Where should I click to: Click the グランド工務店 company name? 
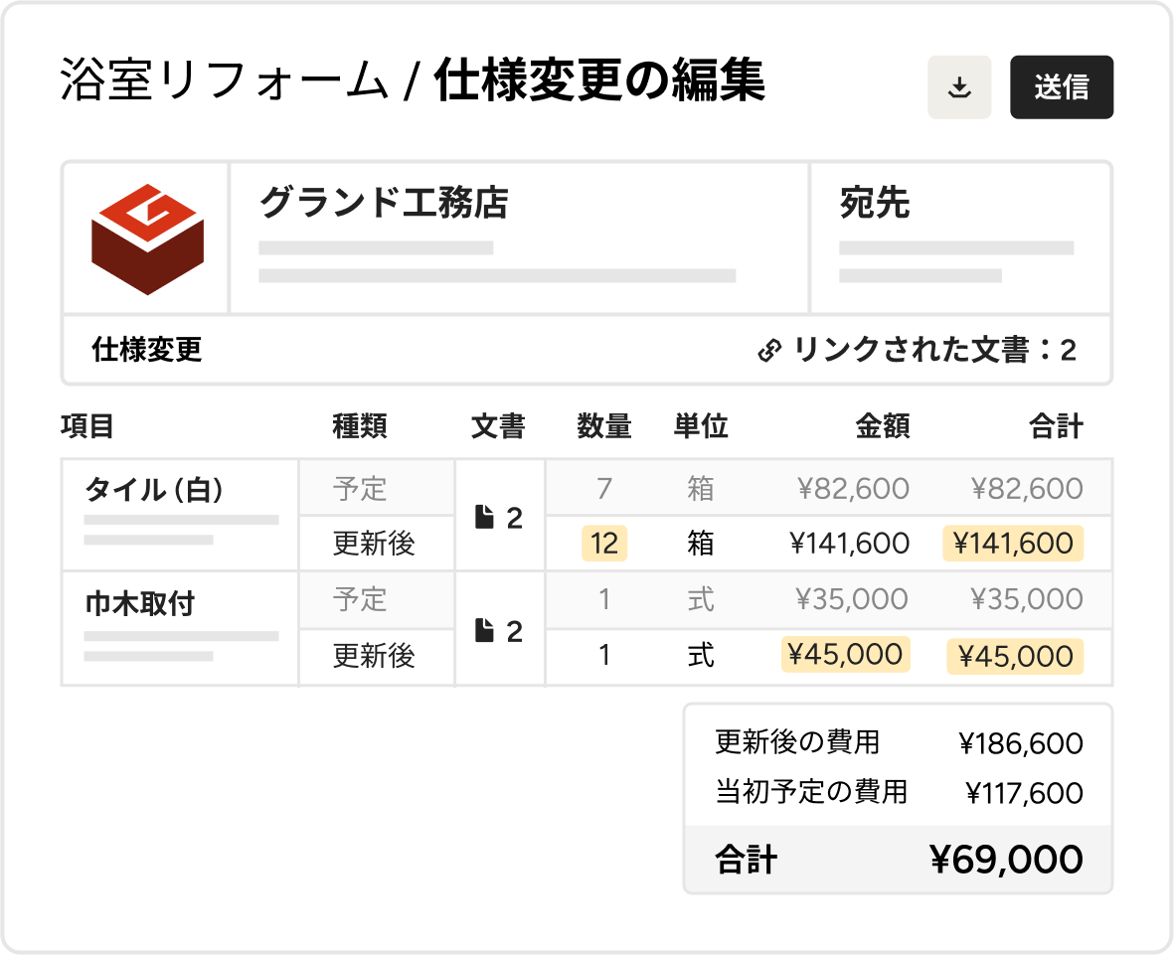384,203
